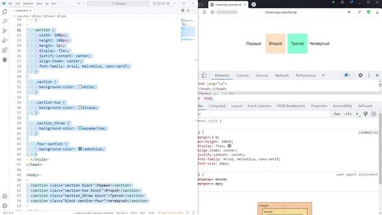Click the browser downloads icon

377,12
